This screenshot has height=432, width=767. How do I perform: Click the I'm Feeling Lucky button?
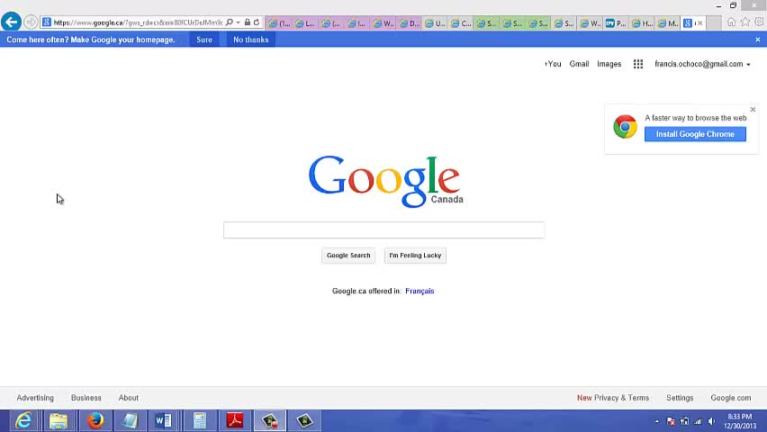[x=415, y=256]
